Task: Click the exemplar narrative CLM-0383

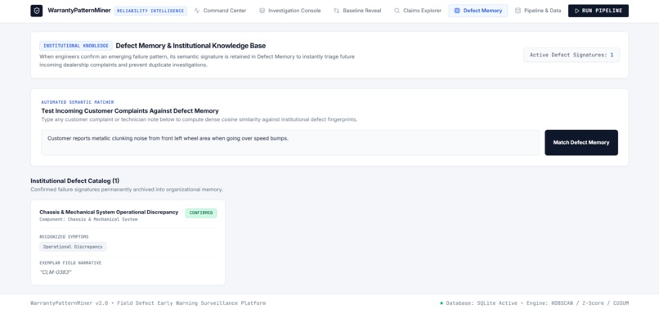Action: coord(56,272)
